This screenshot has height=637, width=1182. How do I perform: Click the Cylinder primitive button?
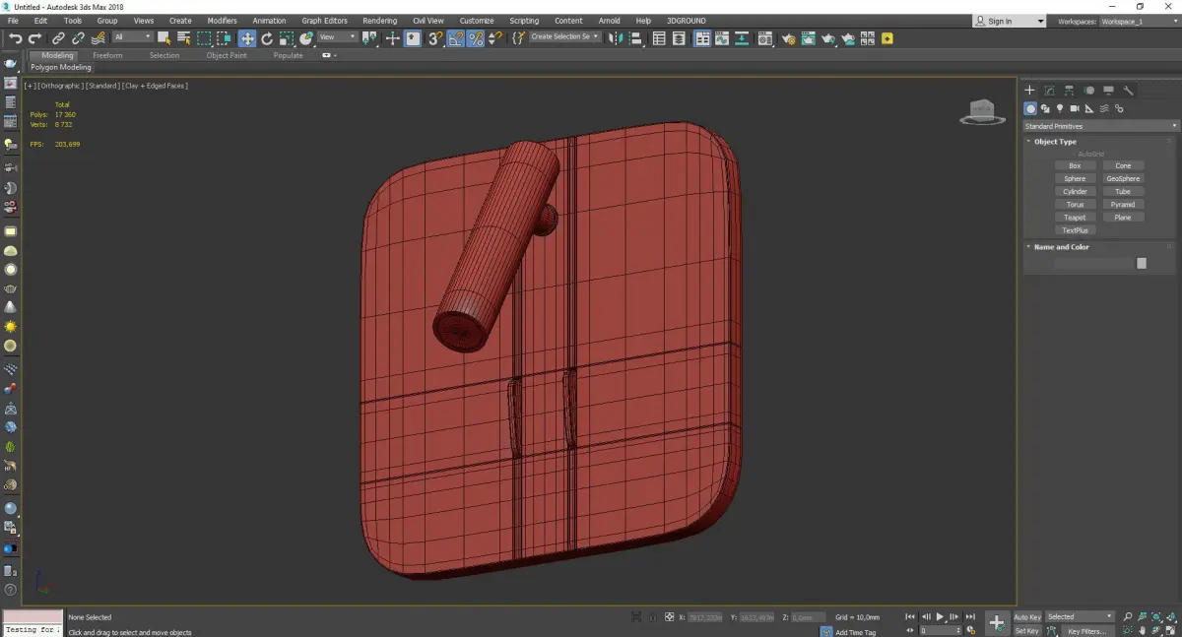click(1075, 192)
